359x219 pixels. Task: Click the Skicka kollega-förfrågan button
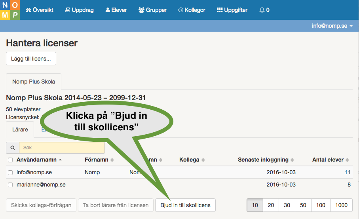pos(41,205)
